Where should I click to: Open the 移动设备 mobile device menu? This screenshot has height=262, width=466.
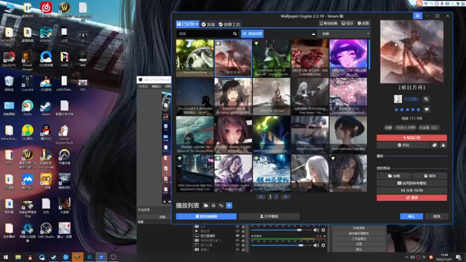click(329, 23)
